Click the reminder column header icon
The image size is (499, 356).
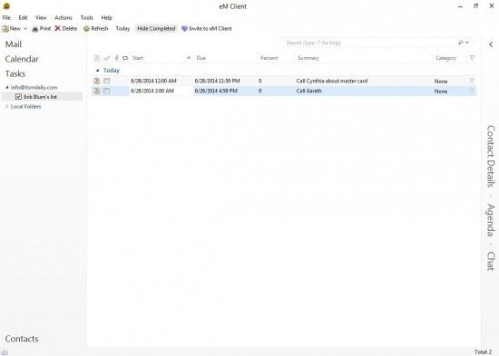(125, 58)
